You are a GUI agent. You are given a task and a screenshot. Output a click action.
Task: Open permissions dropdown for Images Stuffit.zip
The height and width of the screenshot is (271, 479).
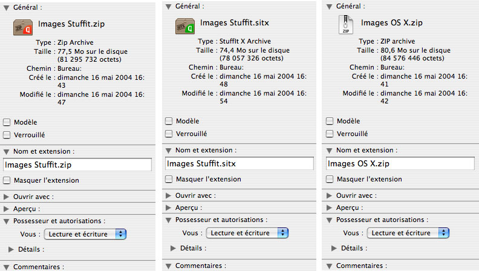85,233
